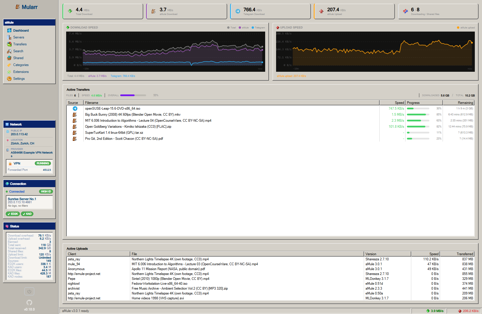Sort active transfers by Filename column
The height and width of the screenshot is (314, 482).
pos(232,103)
